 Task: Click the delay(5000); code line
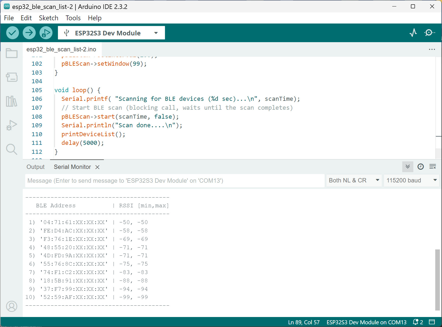click(83, 143)
